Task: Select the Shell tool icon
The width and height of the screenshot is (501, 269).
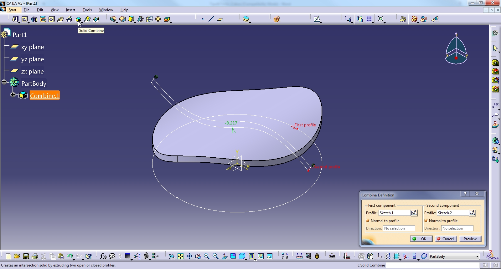Action: click(x=141, y=19)
